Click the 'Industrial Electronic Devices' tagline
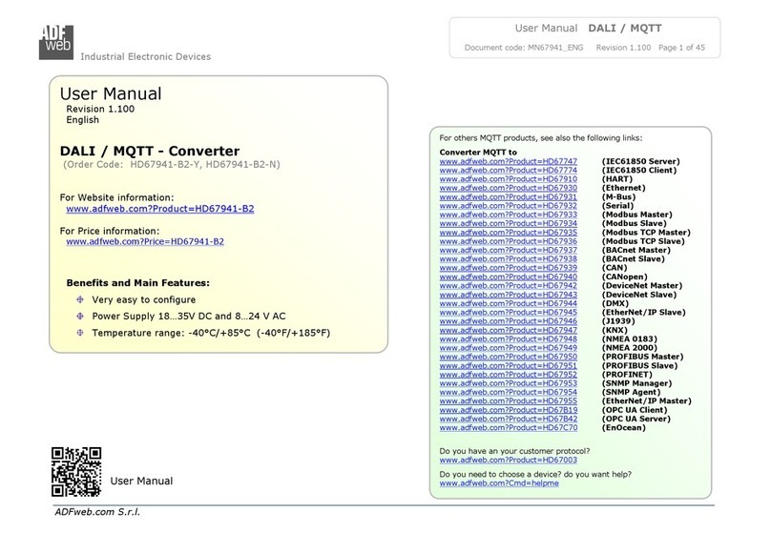Image resolution: width=771 pixels, height=533 pixels. [146, 56]
